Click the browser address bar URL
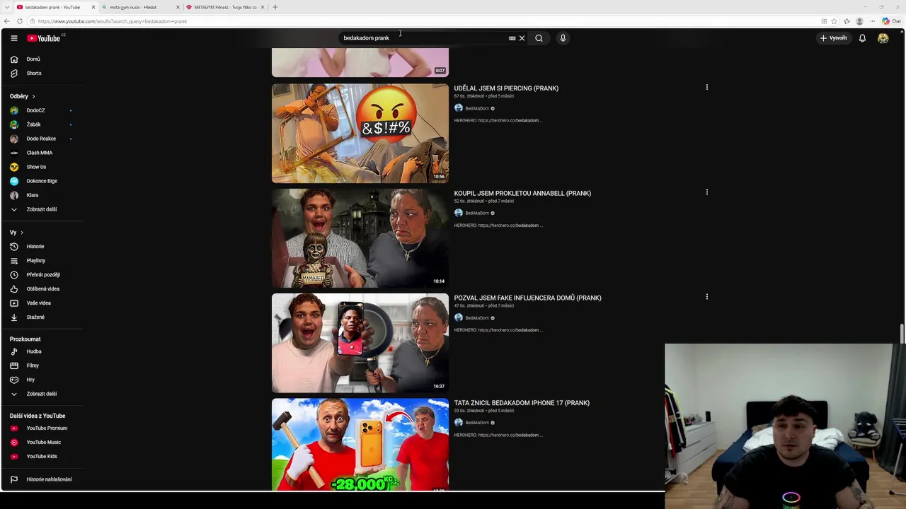This screenshot has width=906, height=509. tap(113, 21)
